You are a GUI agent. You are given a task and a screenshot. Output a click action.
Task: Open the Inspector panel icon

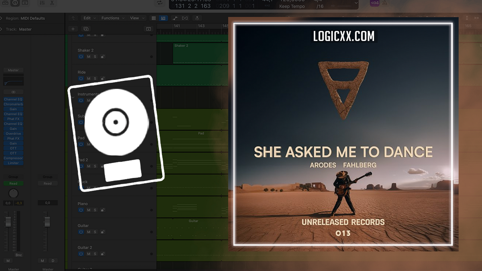[14, 3]
